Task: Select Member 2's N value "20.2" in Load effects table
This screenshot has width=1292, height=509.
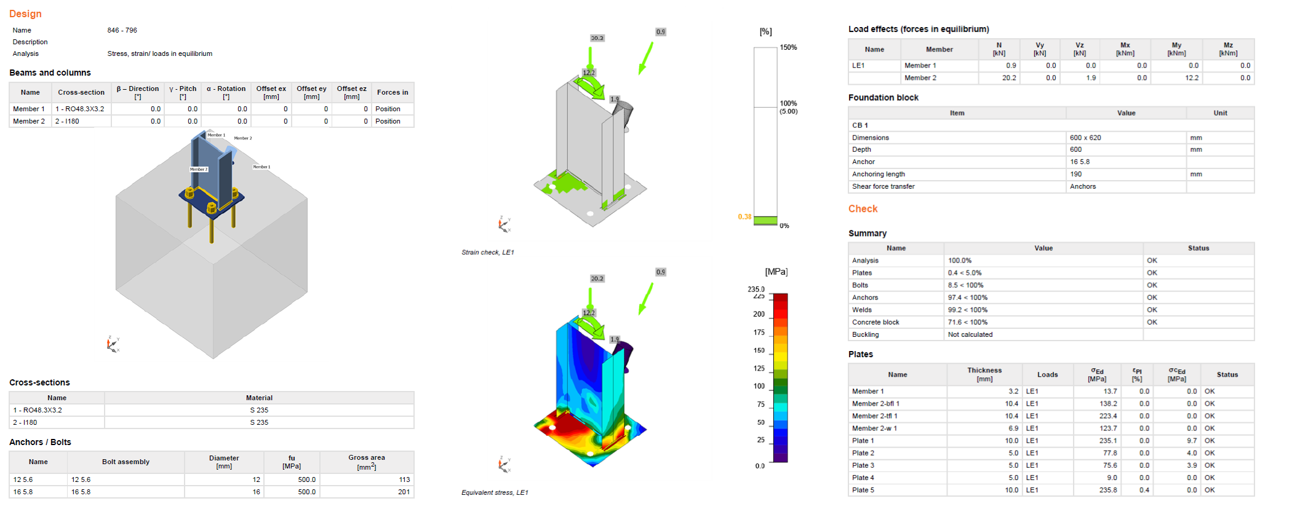Action: (1009, 78)
